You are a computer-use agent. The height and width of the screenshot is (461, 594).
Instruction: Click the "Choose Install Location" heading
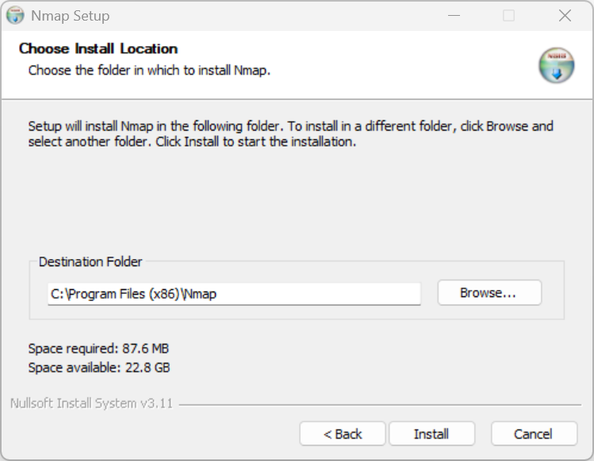pos(98,49)
